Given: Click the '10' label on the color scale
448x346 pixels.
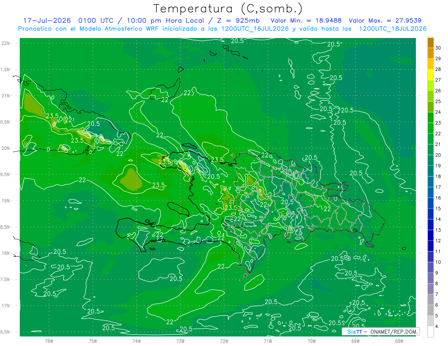Looking at the screenshot, I should coord(438,262).
